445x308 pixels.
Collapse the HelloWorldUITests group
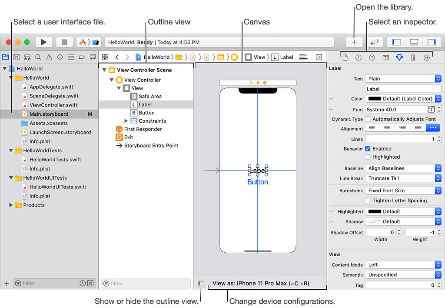tap(11, 177)
